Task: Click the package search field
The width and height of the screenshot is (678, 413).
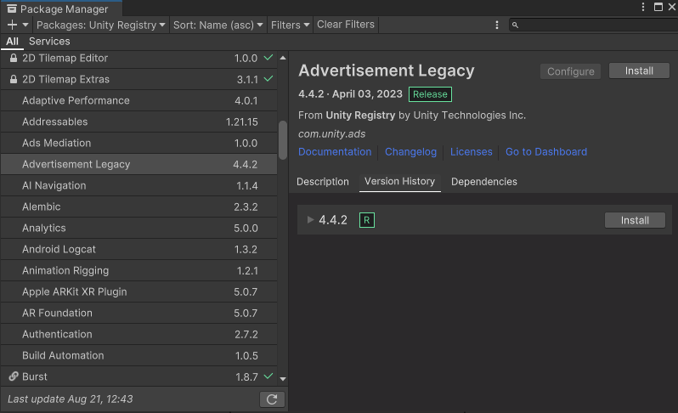Action: (x=593, y=25)
